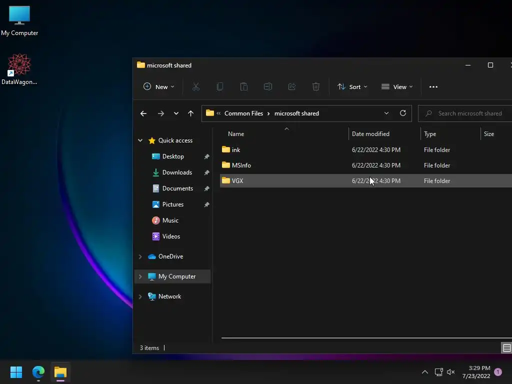Click the Copy icon in toolbar
The width and height of the screenshot is (512, 384).
pyautogui.click(x=220, y=87)
